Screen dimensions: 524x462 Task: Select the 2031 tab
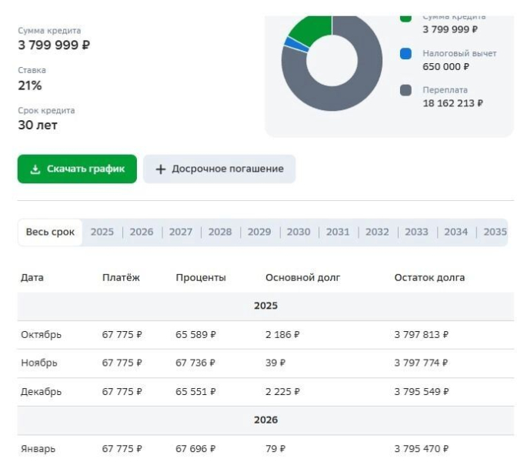tap(338, 232)
